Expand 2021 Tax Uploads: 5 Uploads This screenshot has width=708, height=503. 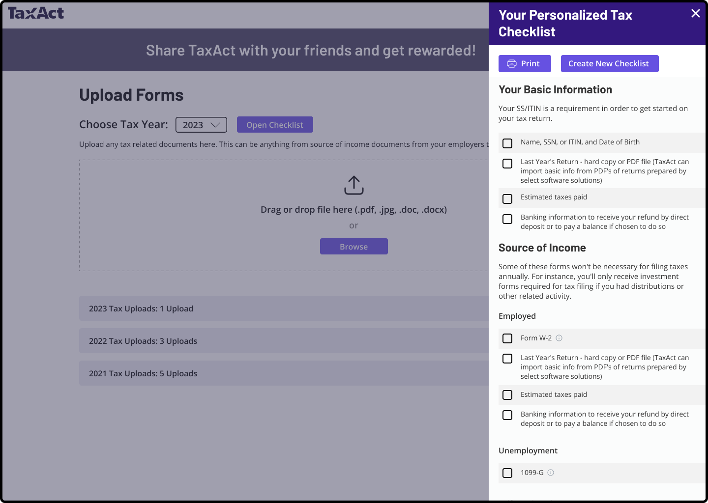coord(284,373)
